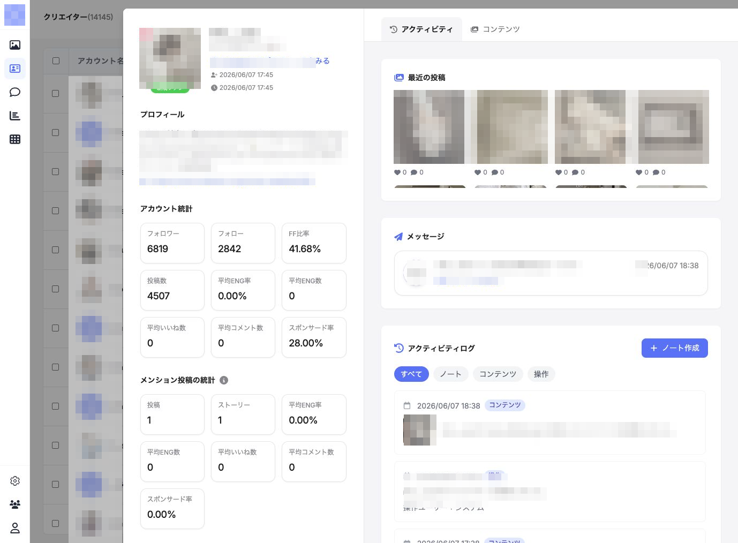Viewport: 738px width, 543px height.
Task: Select the 操作 log filter
Action: 541,374
